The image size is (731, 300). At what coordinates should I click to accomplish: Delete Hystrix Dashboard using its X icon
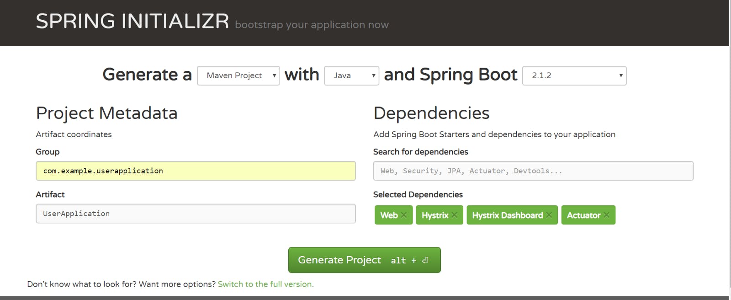549,215
